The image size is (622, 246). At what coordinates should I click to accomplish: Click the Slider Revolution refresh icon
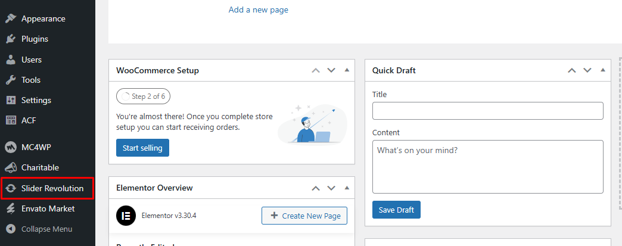point(10,189)
